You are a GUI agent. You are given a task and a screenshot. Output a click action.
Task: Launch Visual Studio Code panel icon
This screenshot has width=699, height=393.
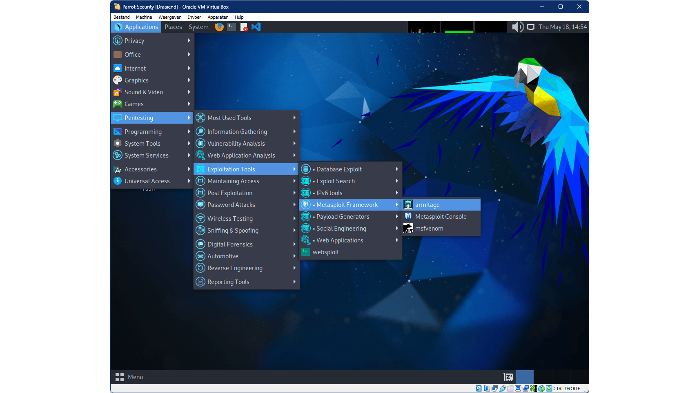click(x=256, y=27)
